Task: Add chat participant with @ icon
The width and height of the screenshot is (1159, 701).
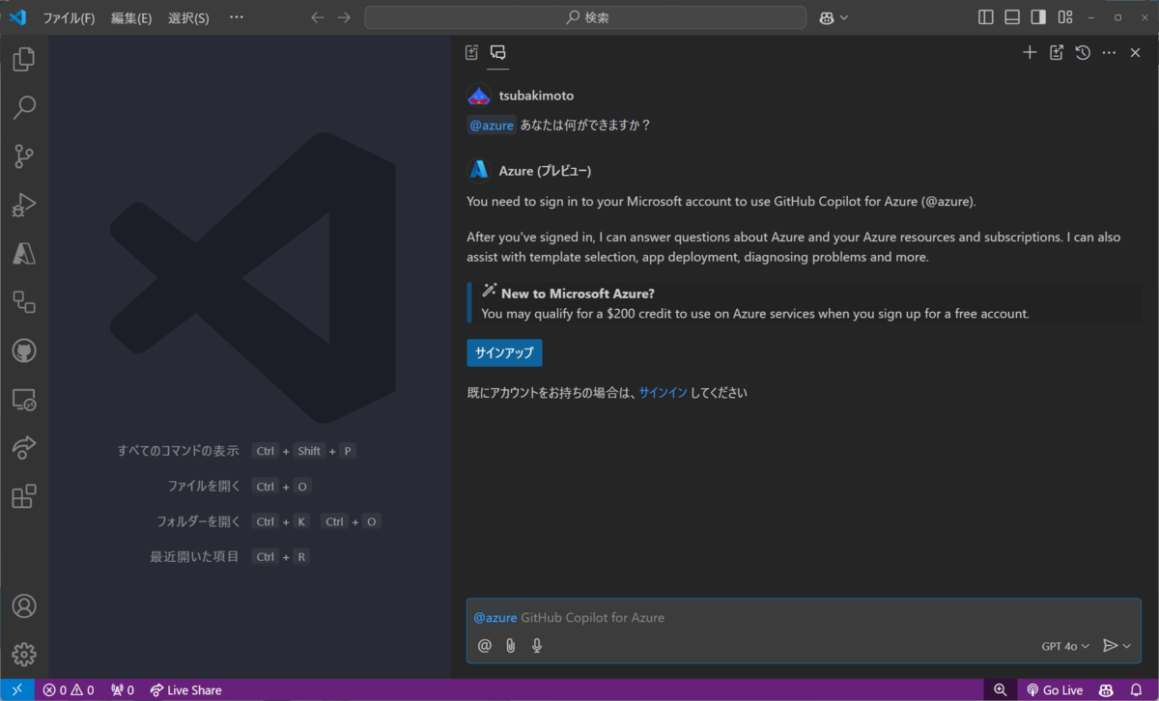Action: (485, 645)
